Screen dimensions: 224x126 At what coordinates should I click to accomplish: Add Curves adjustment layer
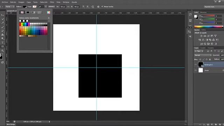click(208, 36)
